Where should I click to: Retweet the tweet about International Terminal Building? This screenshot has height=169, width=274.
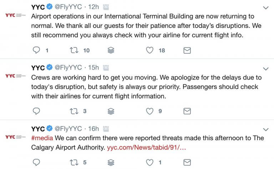click(x=74, y=51)
